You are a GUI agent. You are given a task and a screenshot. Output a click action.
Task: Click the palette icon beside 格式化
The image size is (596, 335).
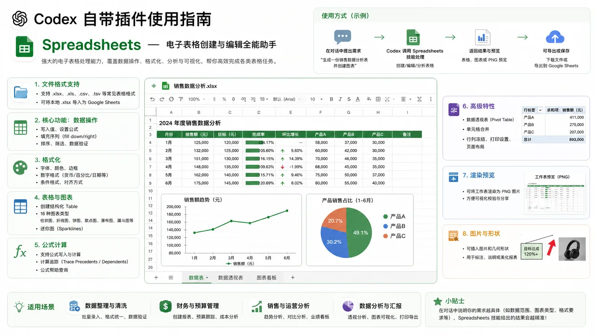click(20, 167)
